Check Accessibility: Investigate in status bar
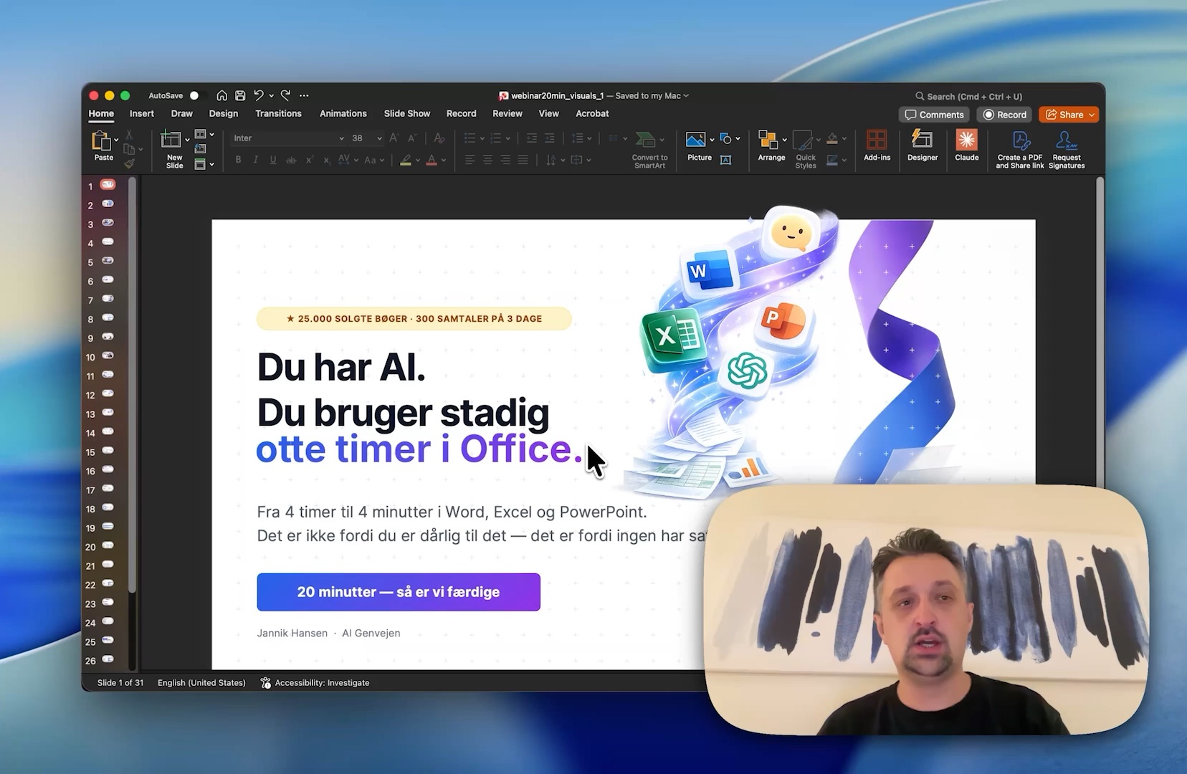The width and height of the screenshot is (1187, 774). click(315, 683)
